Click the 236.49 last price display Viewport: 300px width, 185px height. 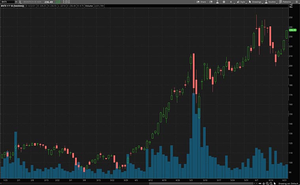[x=49, y=2]
